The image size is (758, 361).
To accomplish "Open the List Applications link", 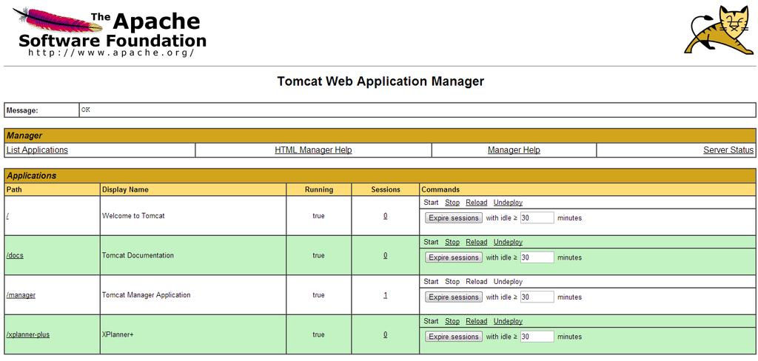I will coord(37,150).
